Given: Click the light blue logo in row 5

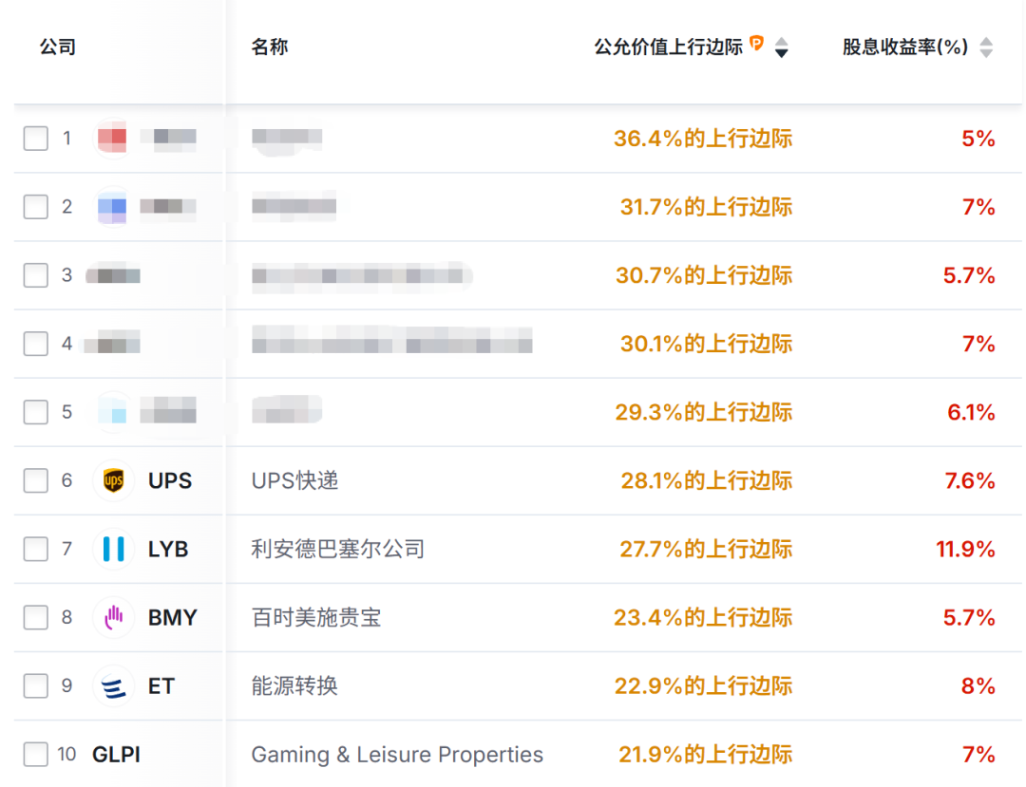Looking at the screenshot, I should coord(113,412).
